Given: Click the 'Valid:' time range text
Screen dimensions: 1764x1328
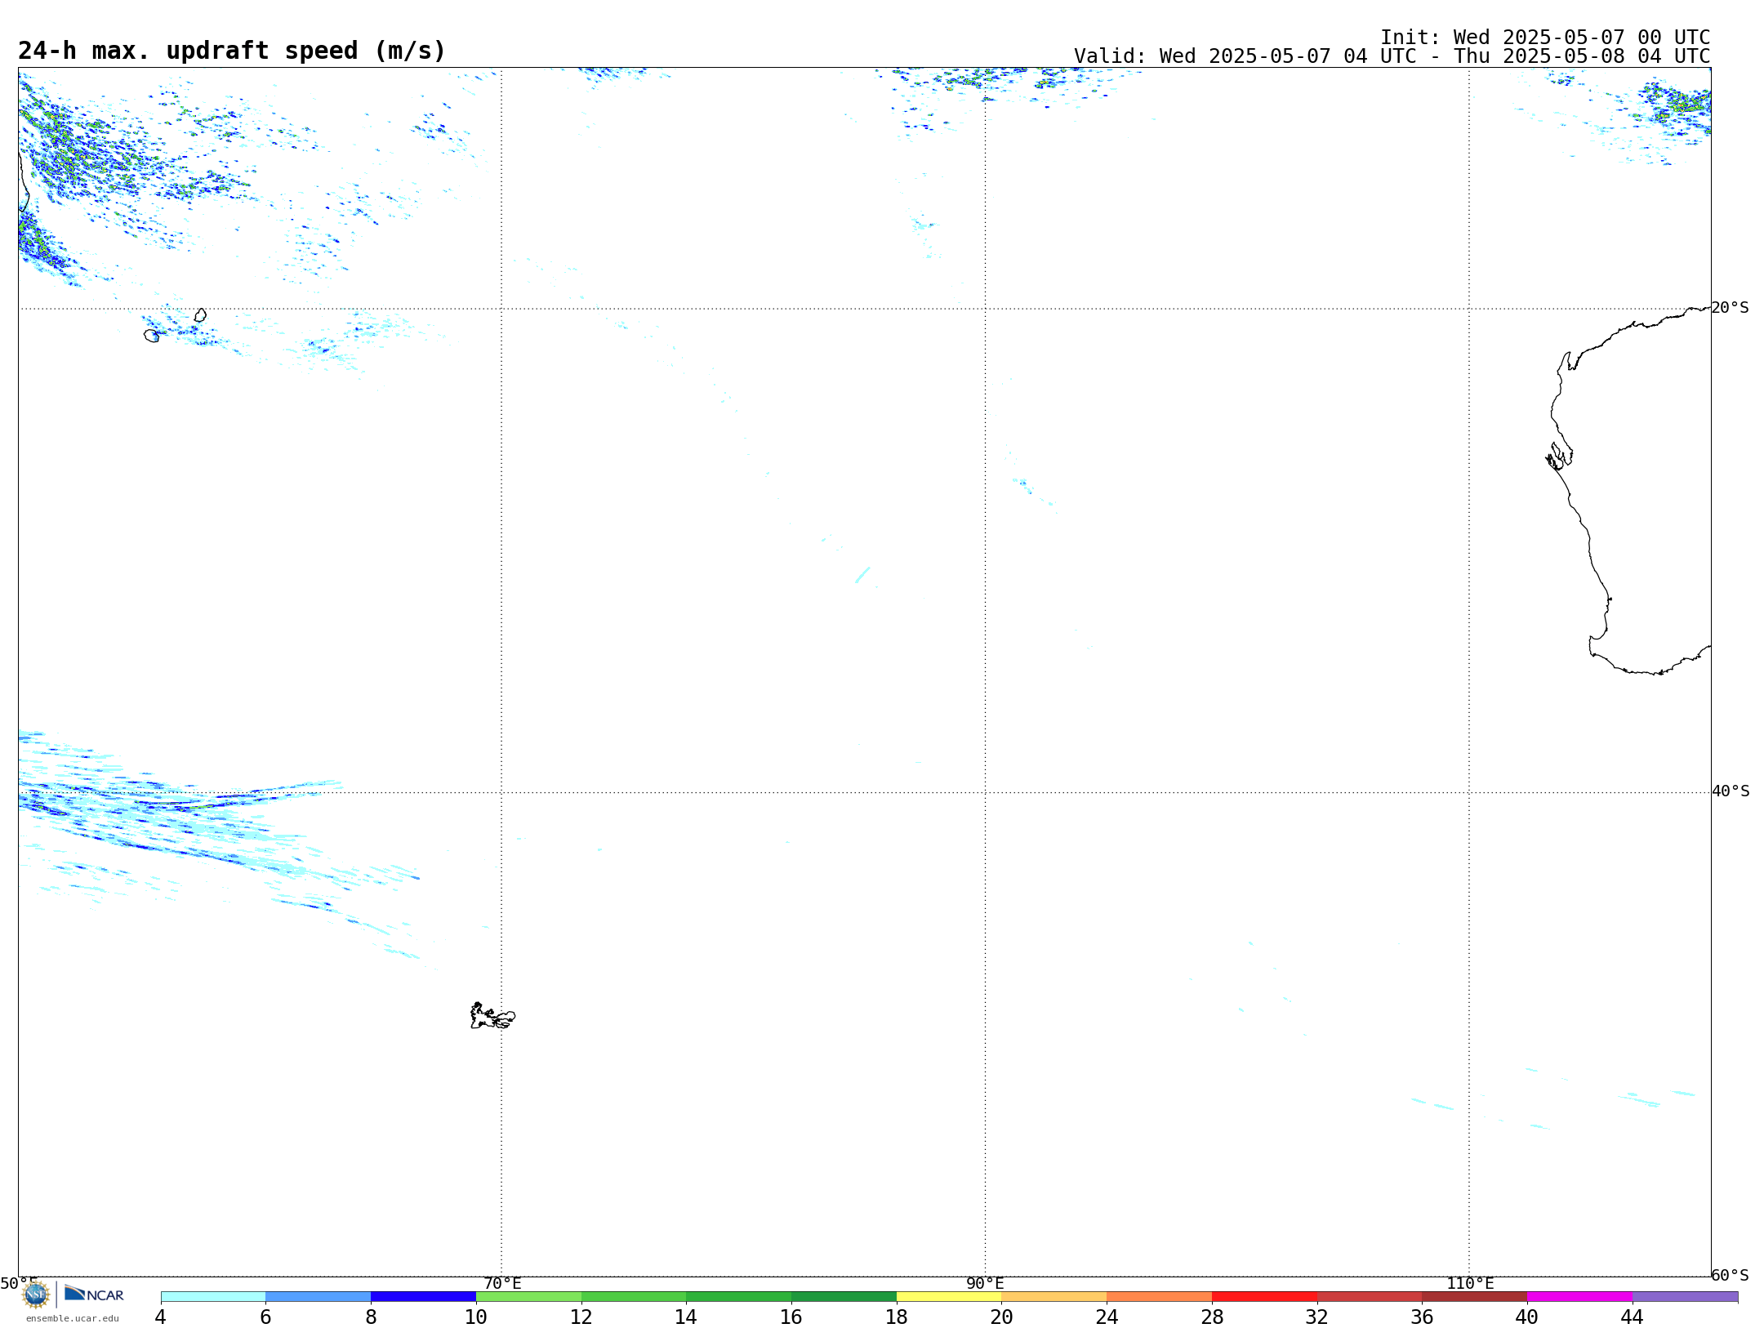Looking at the screenshot, I should pos(1392,56).
